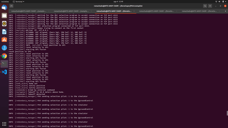
Task: Open the terminal search tool
Action: (x=205, y=6)
